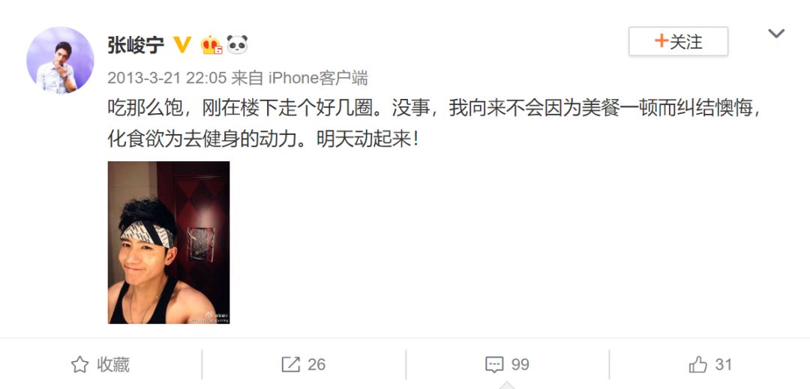The image size is (810, 389).
Task: Enlarge the selfie photo with headband
Action: 169,243
